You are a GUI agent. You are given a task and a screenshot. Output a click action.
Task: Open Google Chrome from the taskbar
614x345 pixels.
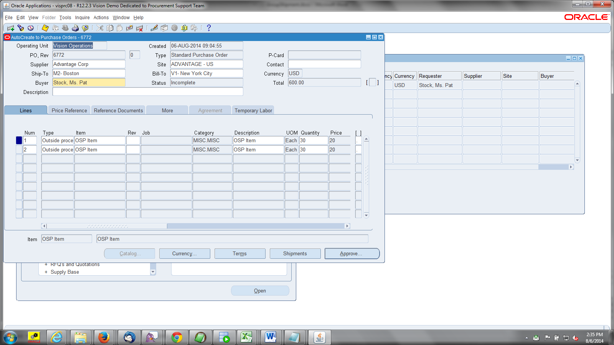pos(177,337)
